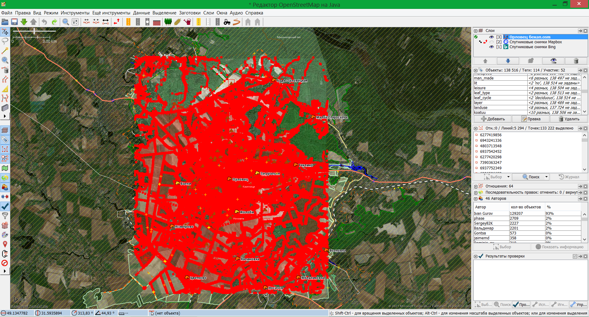
Task: Toggle the Authors panel sidebar button
Action: pos(5,187)
